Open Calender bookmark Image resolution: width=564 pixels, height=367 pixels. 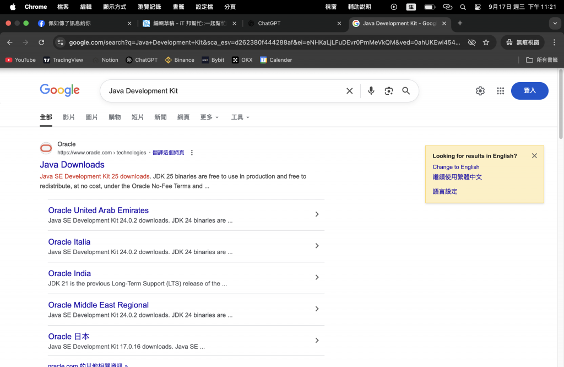click(276, 60)
